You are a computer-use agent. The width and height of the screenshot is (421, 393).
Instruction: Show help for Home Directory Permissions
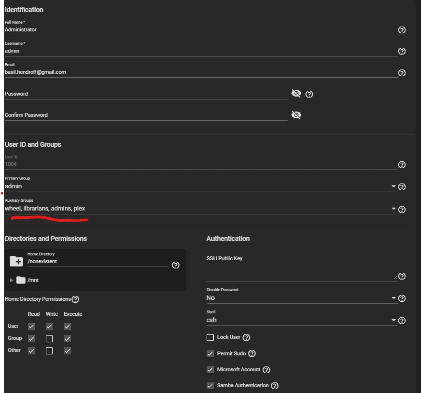75,299
